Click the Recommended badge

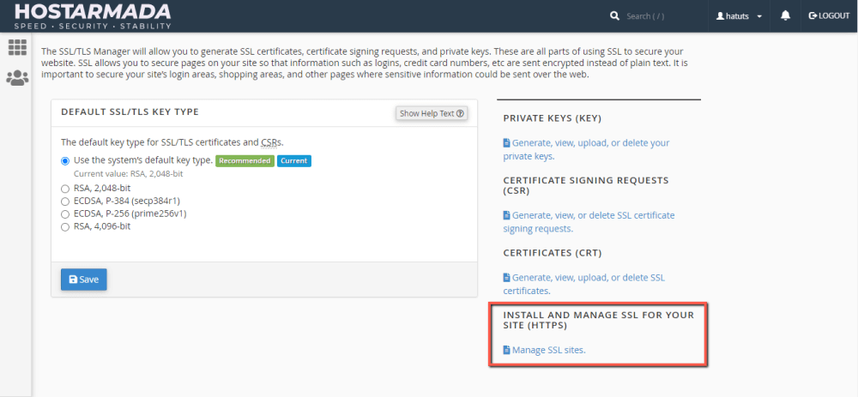click(245, 160)
